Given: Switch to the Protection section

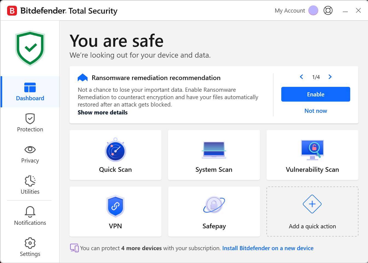Looking at the screenshot, I should tap(30, 123).
